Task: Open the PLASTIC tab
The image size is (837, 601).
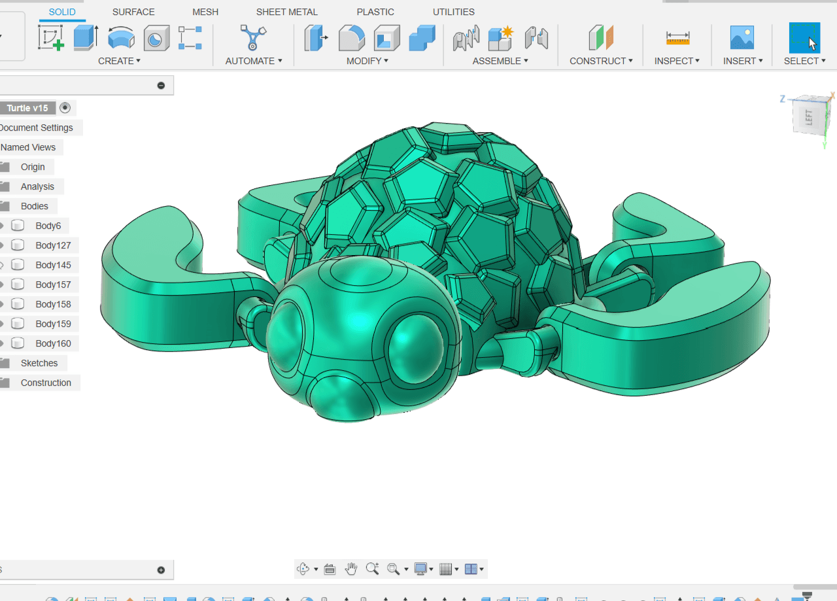Action: pos(375,12)
